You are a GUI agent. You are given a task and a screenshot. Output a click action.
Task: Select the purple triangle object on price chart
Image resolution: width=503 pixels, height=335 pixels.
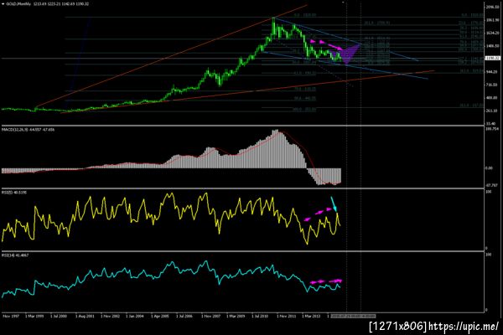(x=350, y=54)
